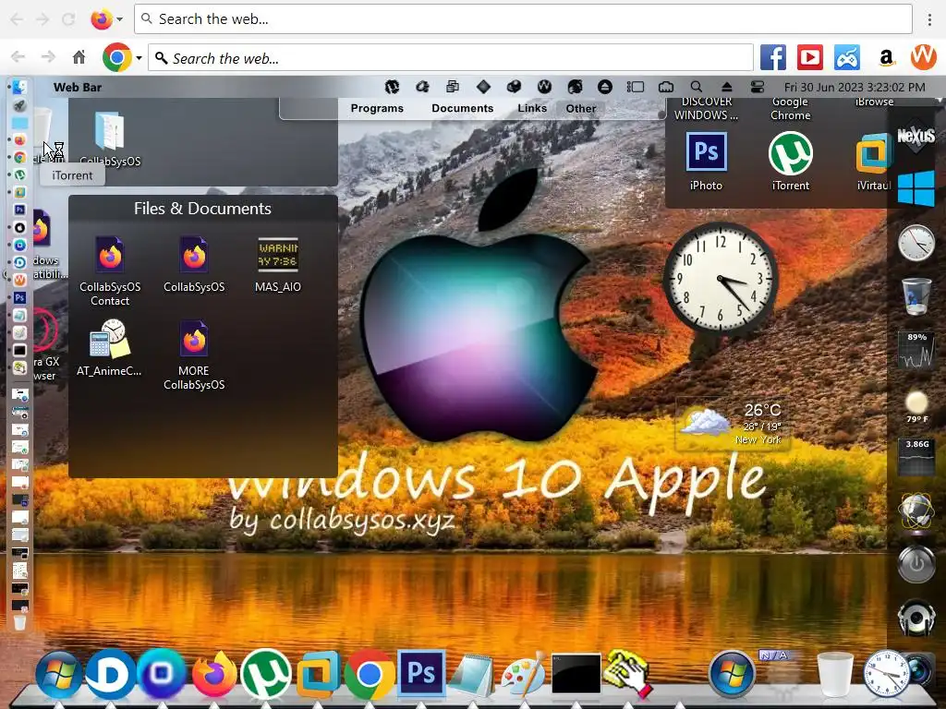946x709 pixels.
Task: Open Notepad from the bottom dock
Action: click(x=472, y=675)
